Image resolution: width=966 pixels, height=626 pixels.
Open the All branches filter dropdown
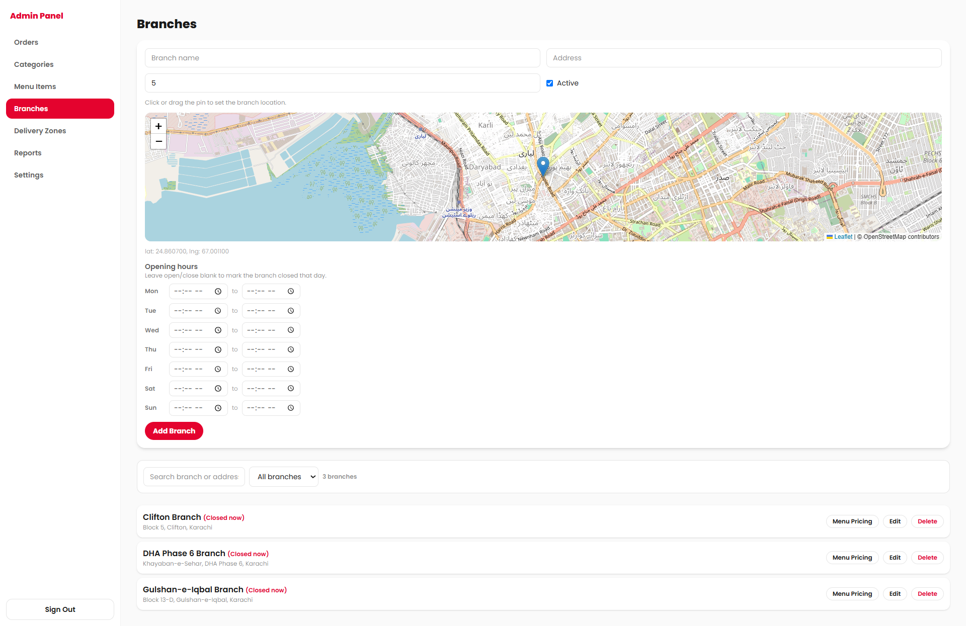click(284, 477)
